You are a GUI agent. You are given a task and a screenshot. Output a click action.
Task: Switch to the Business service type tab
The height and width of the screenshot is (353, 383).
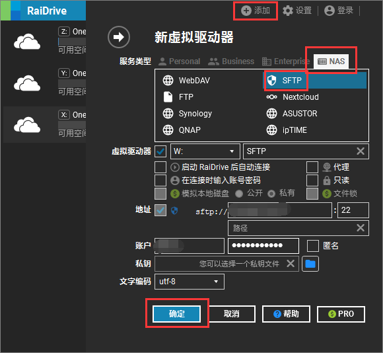coord(231,61)
